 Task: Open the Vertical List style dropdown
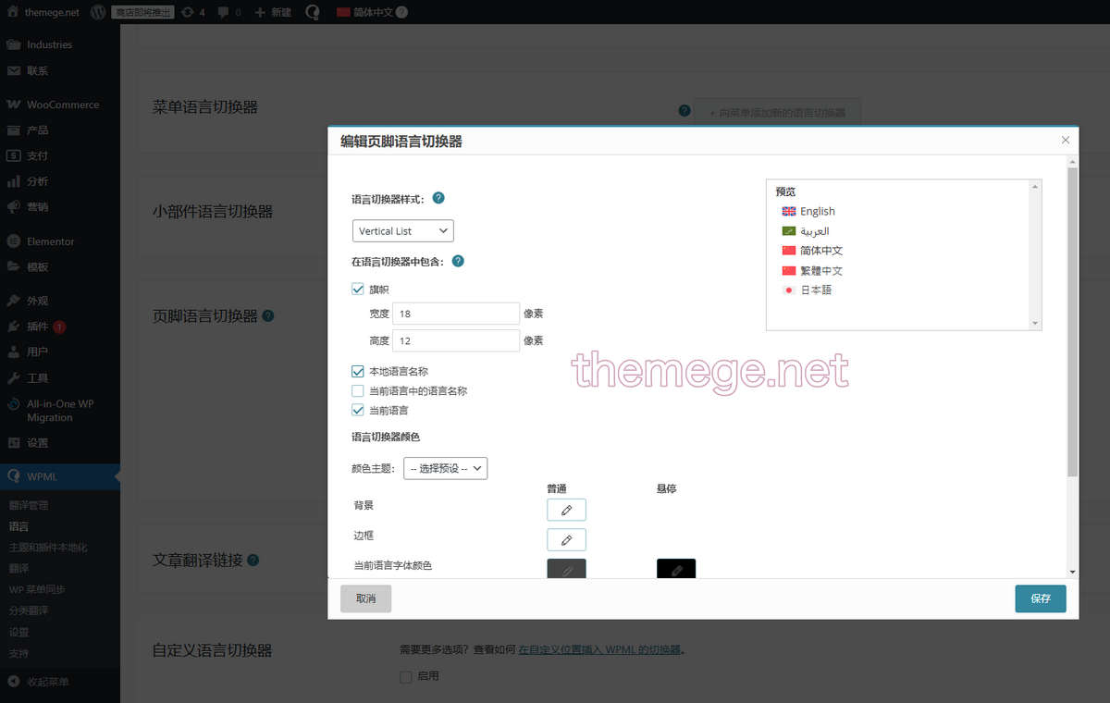(x=402, y=230)
